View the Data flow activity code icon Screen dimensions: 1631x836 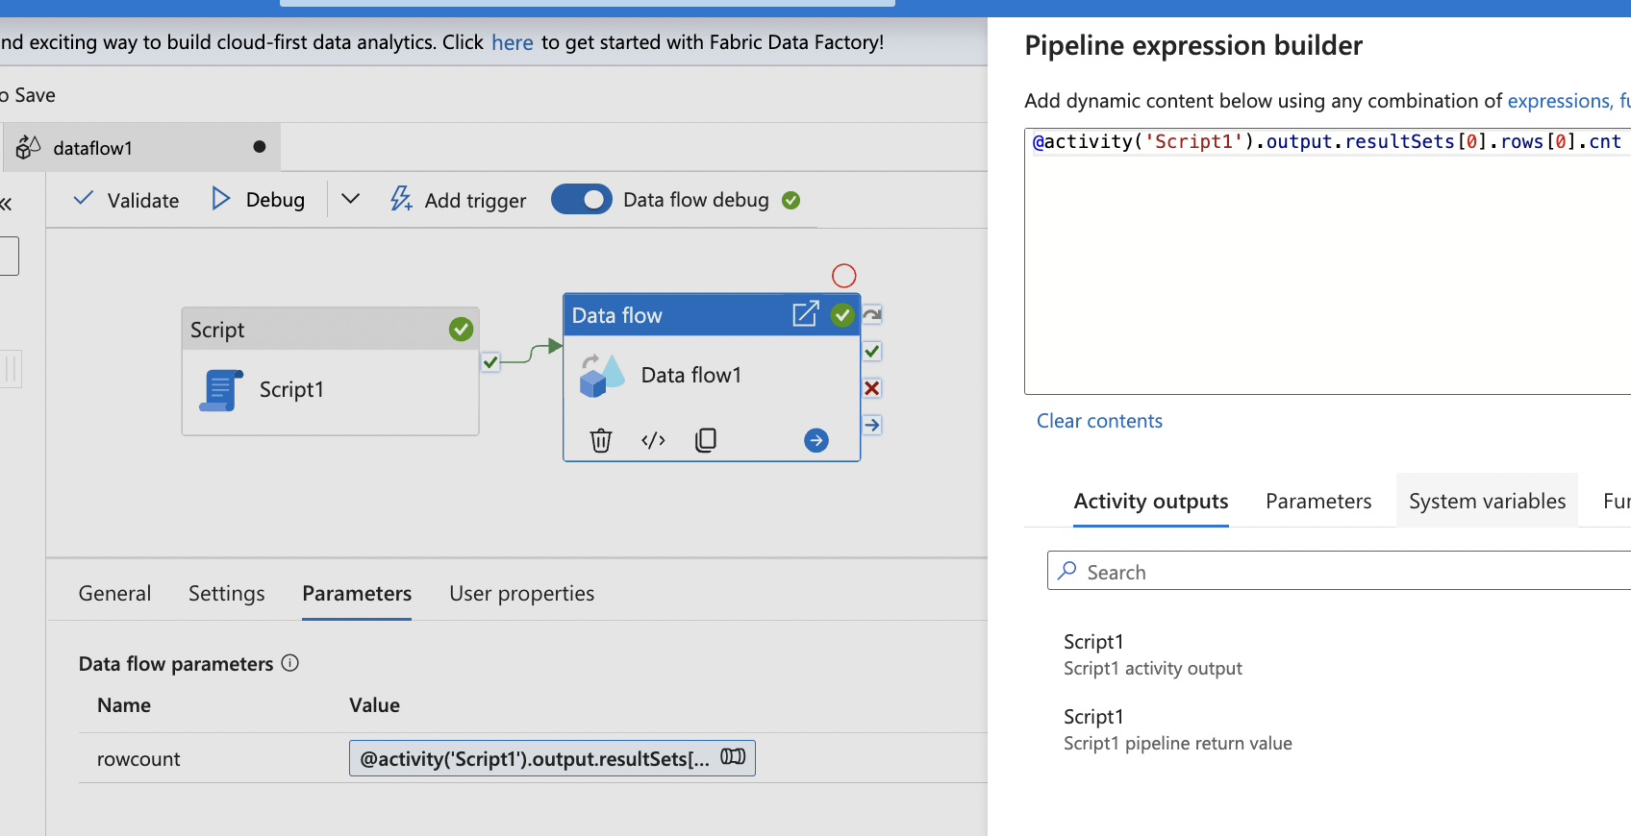click(x=653, y=440)
